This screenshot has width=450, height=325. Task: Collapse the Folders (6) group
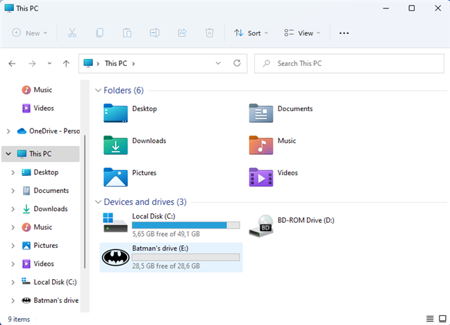point(98,90)
